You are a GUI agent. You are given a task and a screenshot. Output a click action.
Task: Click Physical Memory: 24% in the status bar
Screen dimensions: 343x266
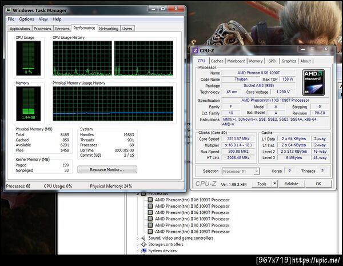(111, 186)
